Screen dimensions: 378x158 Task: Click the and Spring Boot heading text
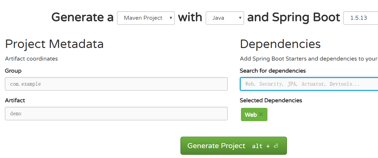click(294, 18)
